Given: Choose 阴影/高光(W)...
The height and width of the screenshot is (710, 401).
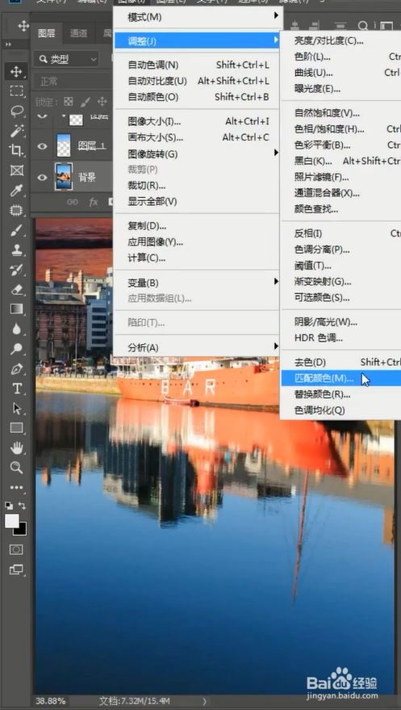Looking at the screenshot, I should 340,322.
